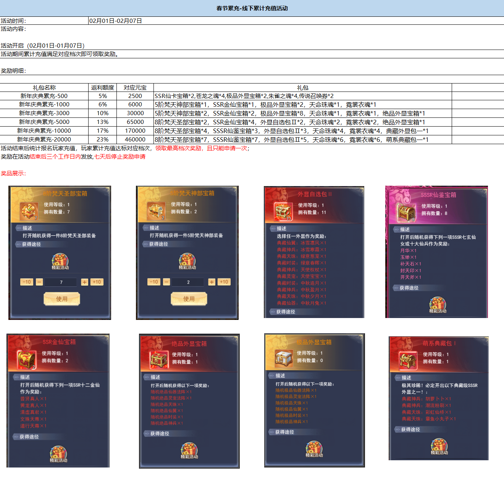Click the 萌系典藏包 item icon
Image resolution: width=504 pixels, height=498 pixels.
409,361
